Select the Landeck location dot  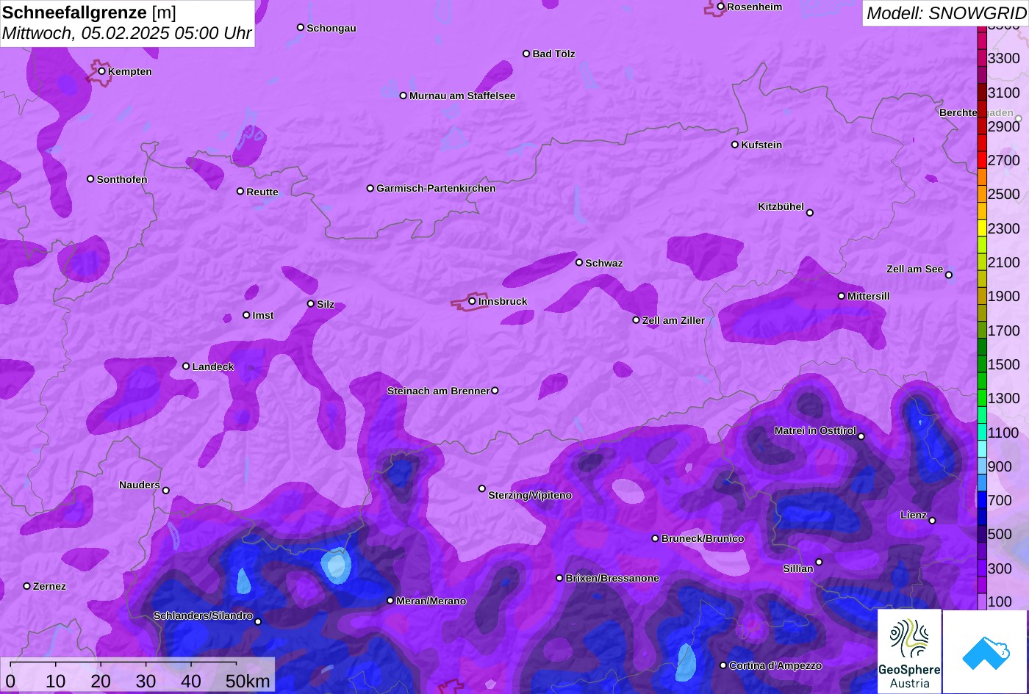186,366
